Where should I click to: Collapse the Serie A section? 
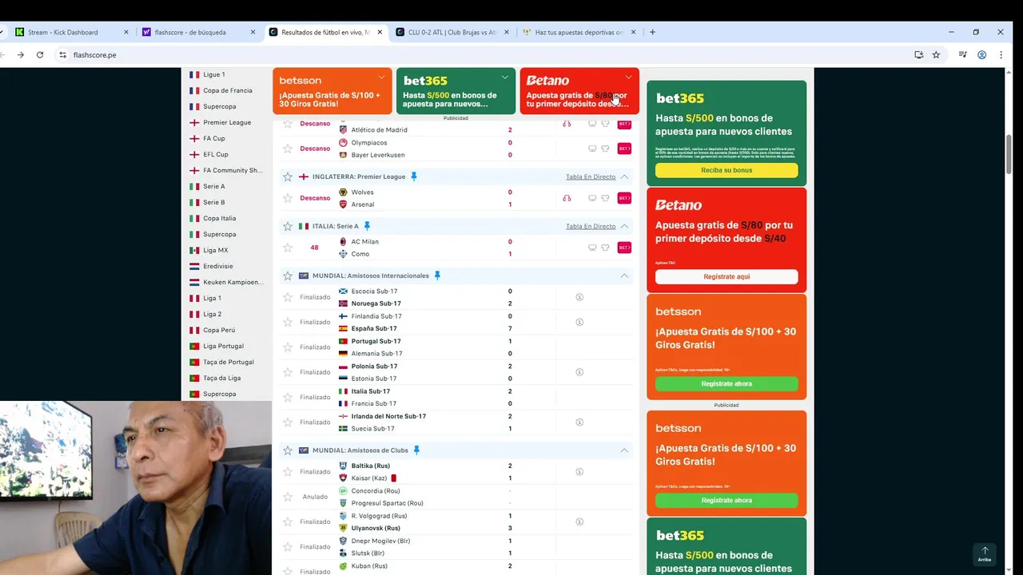pyautogui.click(x=624, y=226)
